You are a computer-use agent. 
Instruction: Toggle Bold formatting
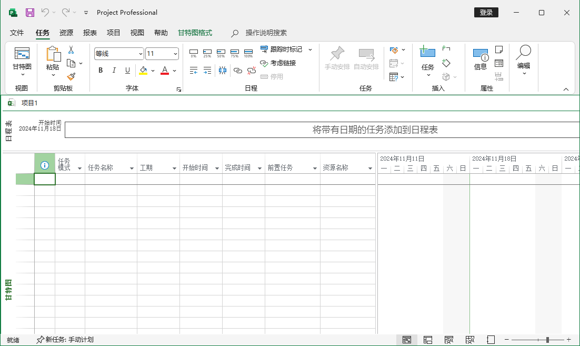point(101,71)
